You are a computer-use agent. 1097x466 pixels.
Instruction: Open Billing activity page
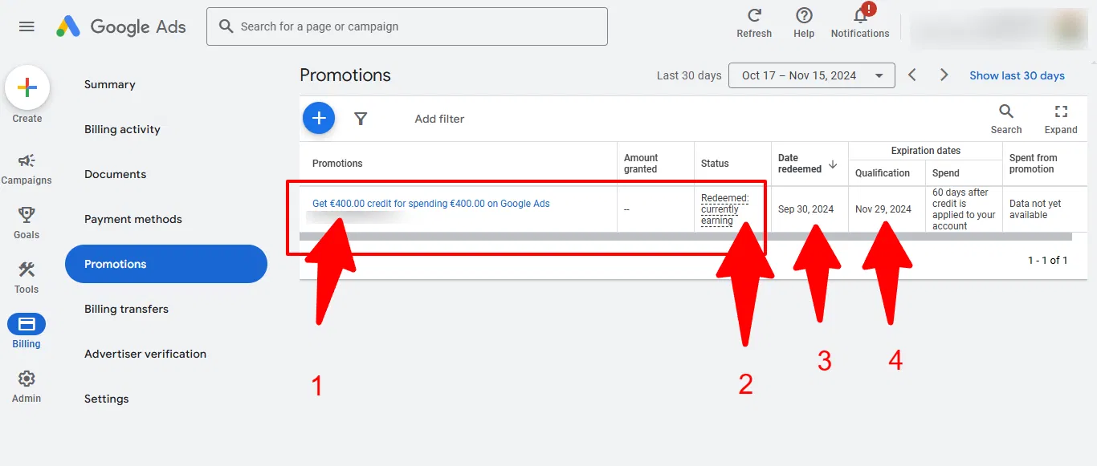click(122, 129)
